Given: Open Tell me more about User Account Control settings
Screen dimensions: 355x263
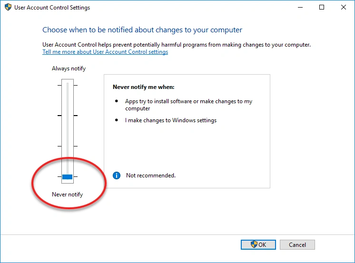Looking at the screenshot, I should [x=105, y=52].
